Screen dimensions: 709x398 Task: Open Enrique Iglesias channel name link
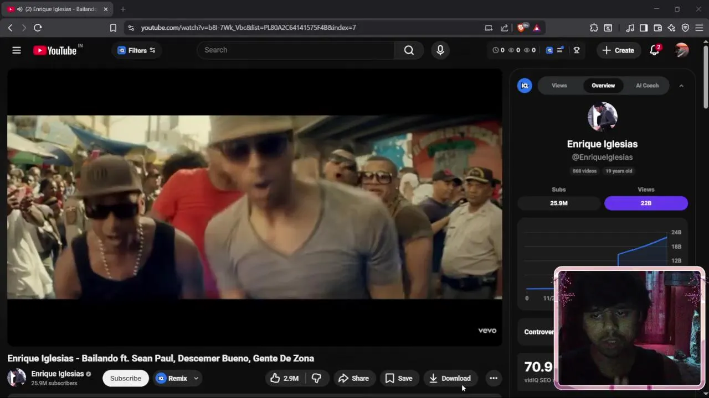tap(58, 374)
